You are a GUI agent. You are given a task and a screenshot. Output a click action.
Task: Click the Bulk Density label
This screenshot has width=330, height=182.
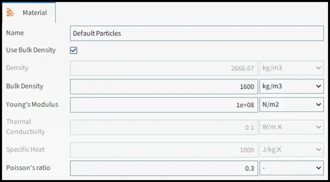coord(25,86)
